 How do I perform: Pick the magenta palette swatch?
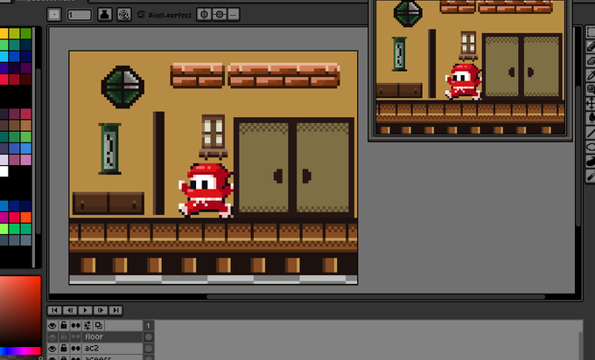tap(3, 218)
